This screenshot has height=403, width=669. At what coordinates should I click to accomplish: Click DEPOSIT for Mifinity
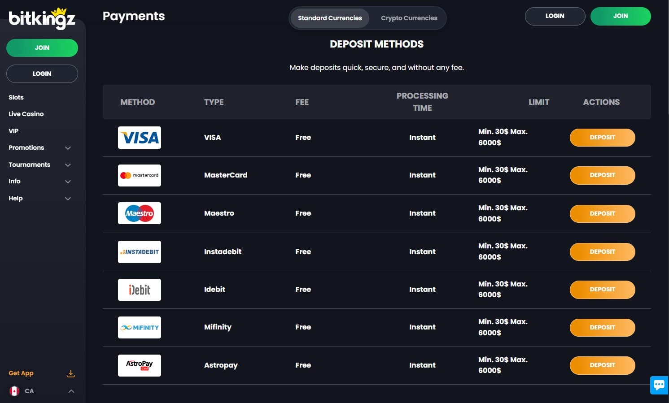(x=603, y=328)
